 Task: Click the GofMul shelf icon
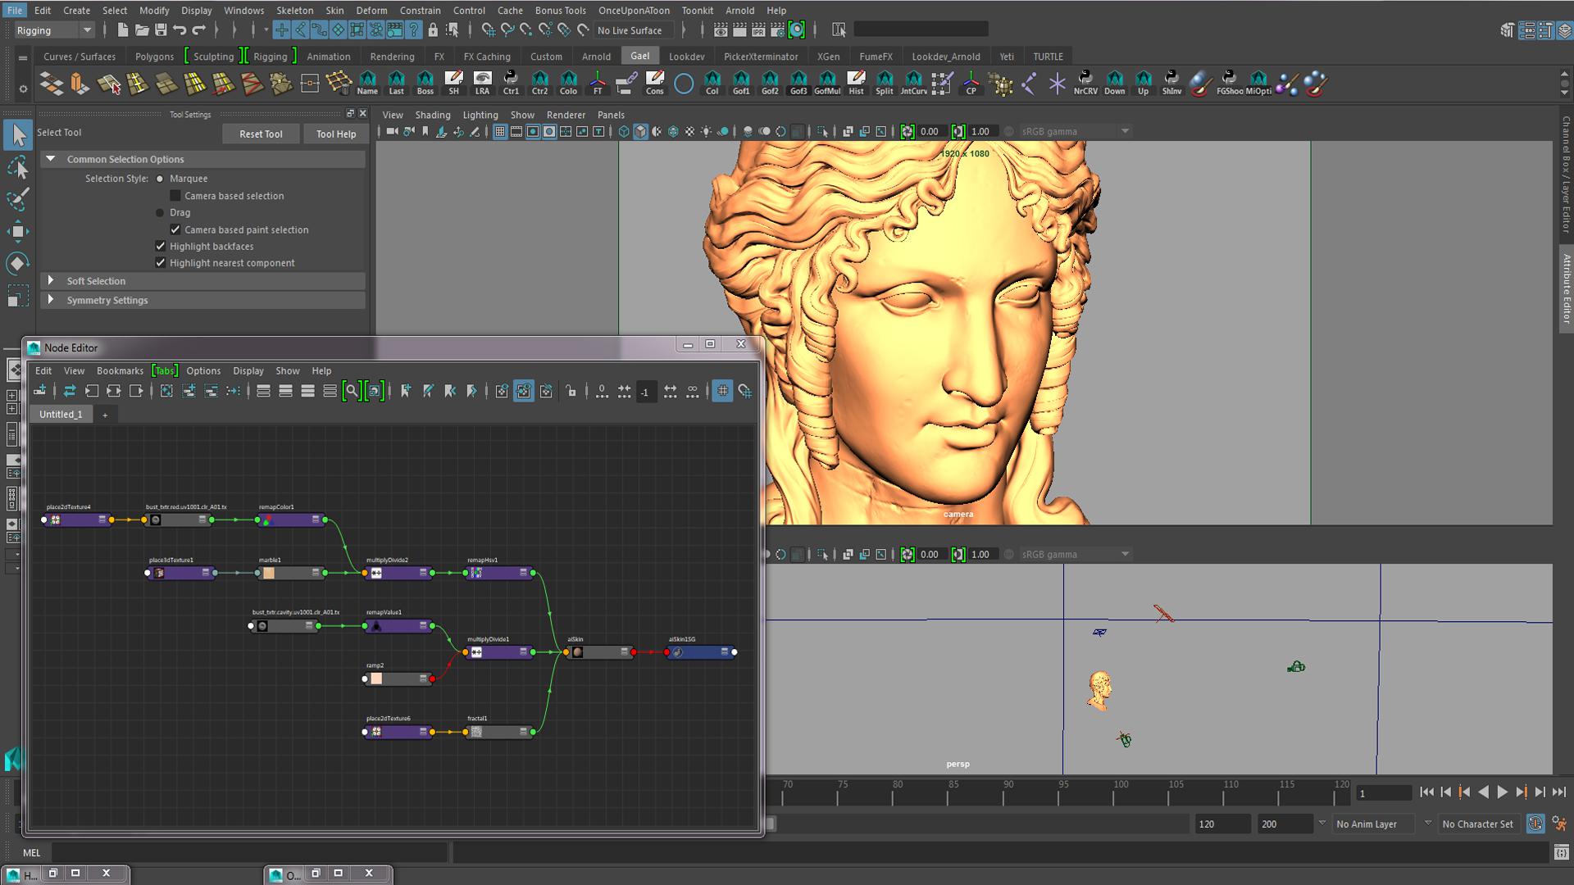coord(826,82)
